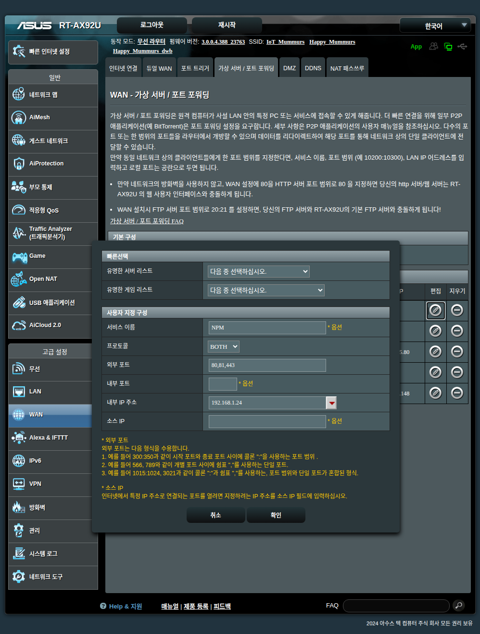Click the delete minus icon in the last row
Viewport: 480px width, 634px height.
click(457, 393)
